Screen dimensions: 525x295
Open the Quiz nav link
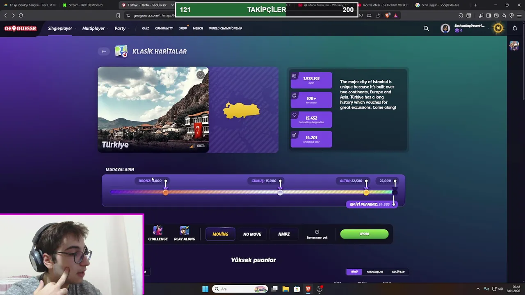click(145, 28)
